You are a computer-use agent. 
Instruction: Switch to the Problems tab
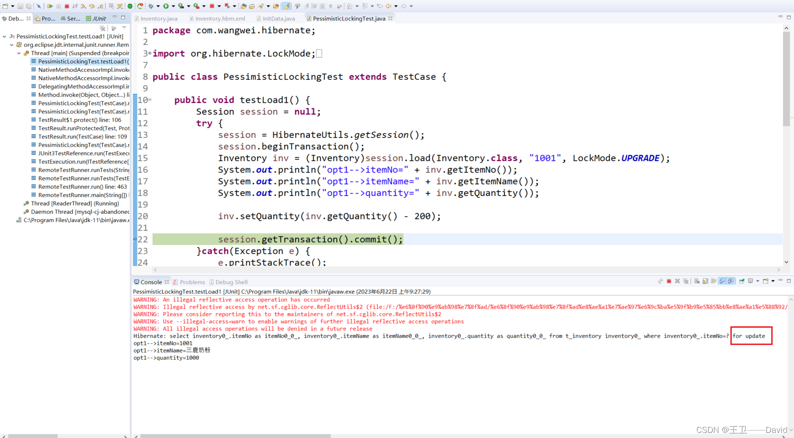(x=189, y=282)
